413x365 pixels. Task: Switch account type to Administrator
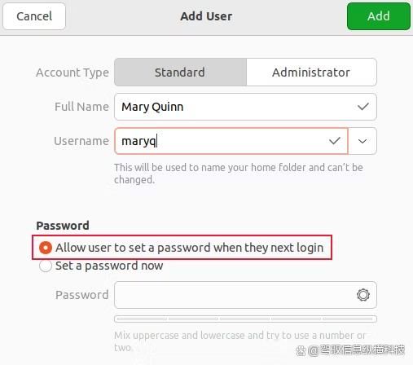(311, 73)
